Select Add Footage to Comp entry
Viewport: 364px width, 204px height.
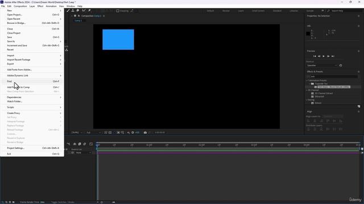[32, 87]
